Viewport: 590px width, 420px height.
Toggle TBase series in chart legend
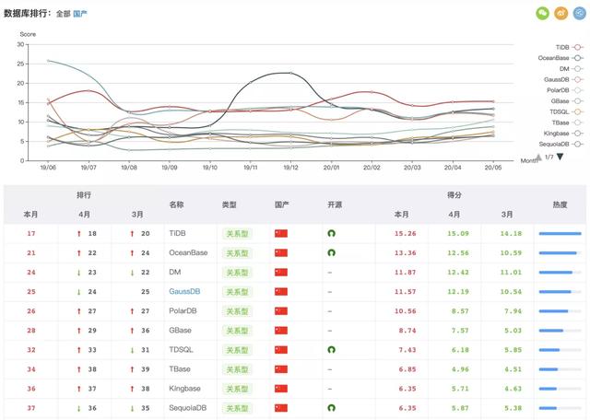pyautogui.click(x=568, y=122)
